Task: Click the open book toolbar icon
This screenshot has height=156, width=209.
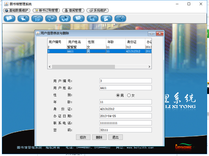Action: pyautogui.click(x=9, y=18)
